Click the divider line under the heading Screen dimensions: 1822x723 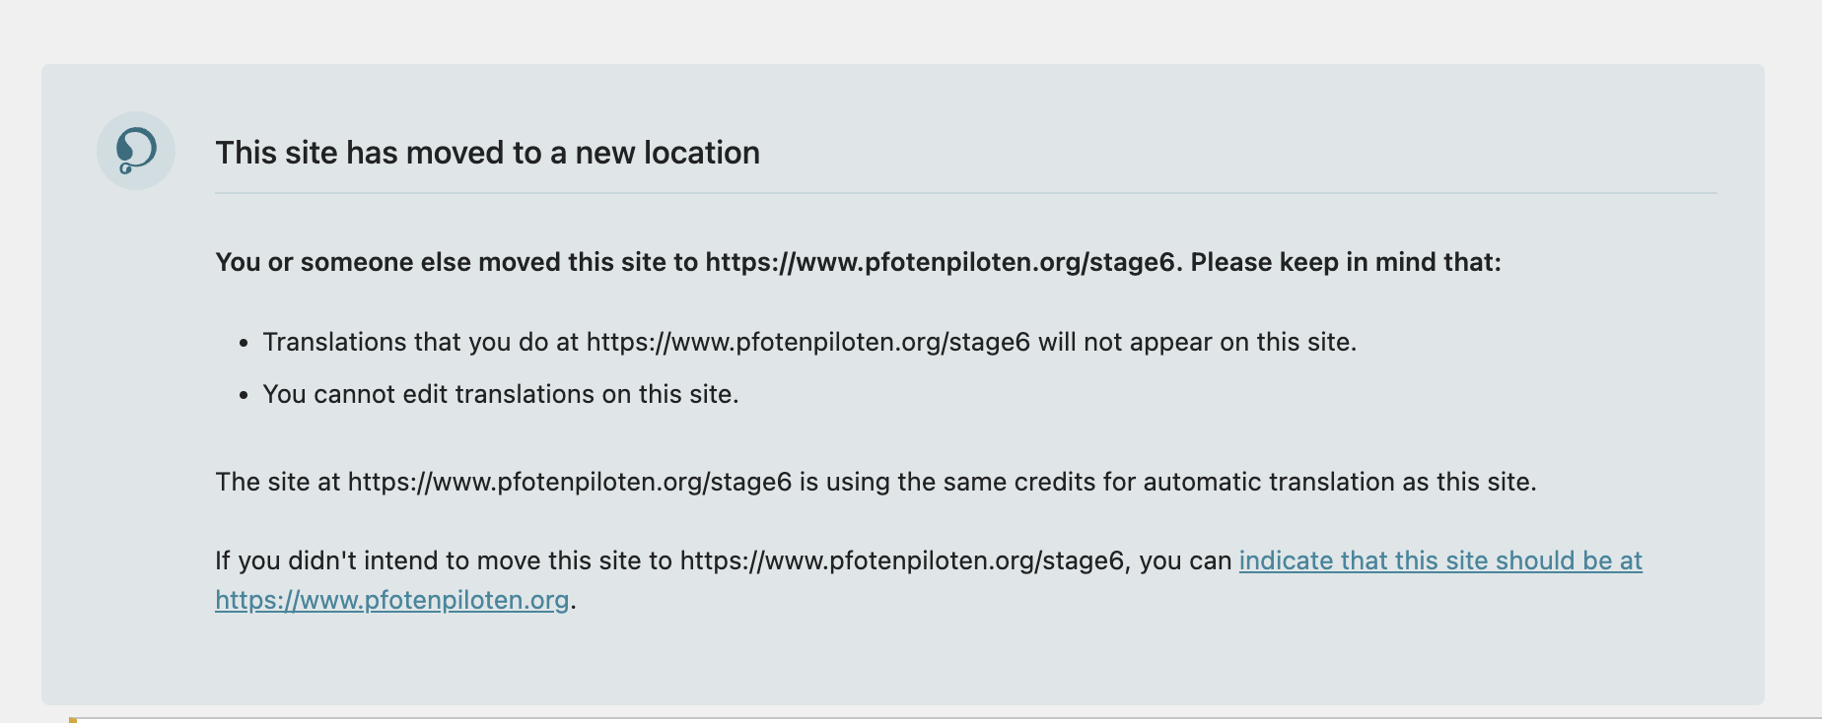(966, 193)
